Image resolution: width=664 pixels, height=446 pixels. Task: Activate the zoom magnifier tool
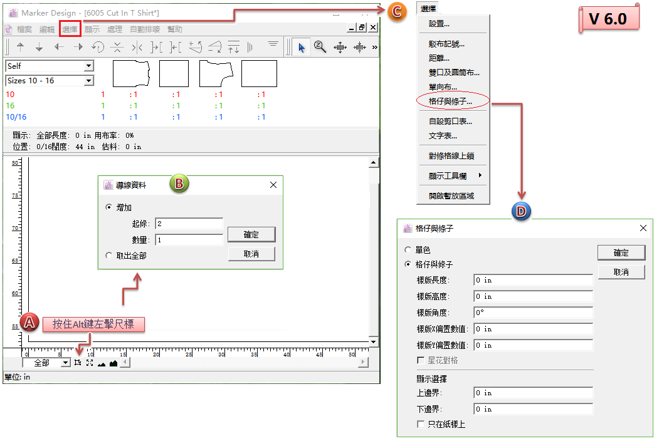320,47
